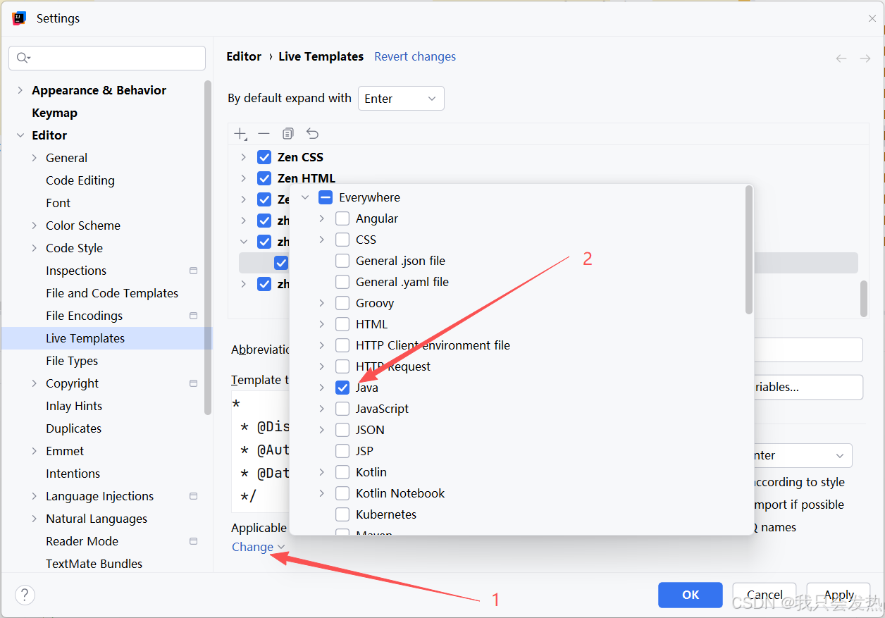Expand the Color Scheme settings node
Image resolution: width=885 pixels, height=618 pixels.
coord(35,225)
